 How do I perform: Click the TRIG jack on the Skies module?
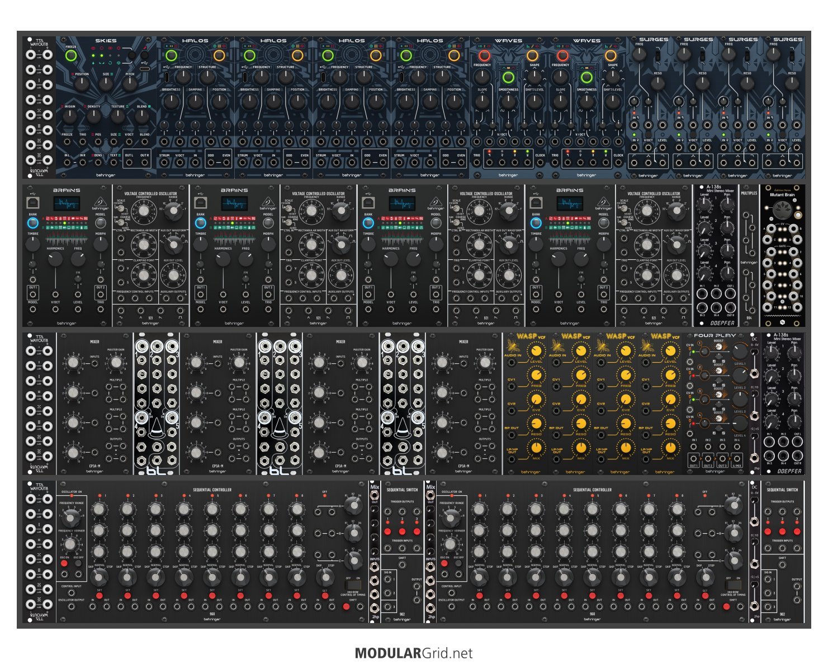point(83,142)
